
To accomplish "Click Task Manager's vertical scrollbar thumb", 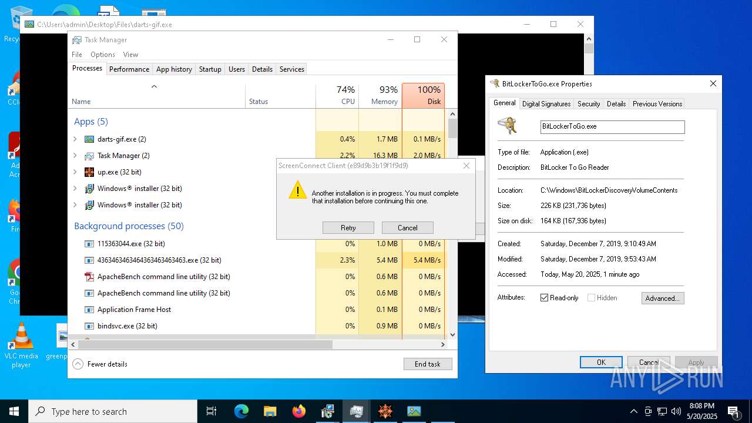I will [x=452, y=129].
